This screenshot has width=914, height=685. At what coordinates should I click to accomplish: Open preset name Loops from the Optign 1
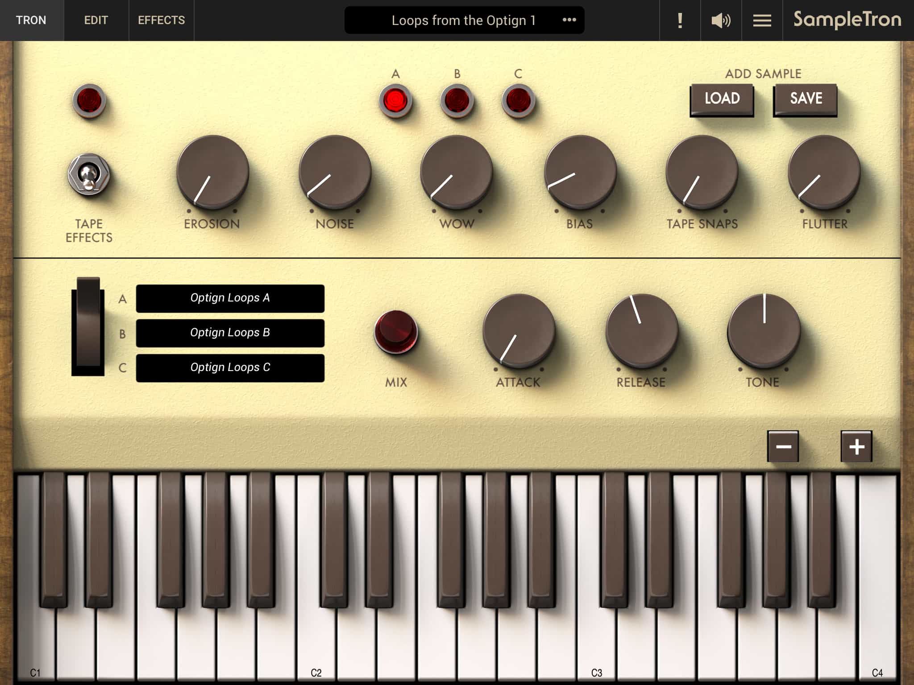coord(463,21)
